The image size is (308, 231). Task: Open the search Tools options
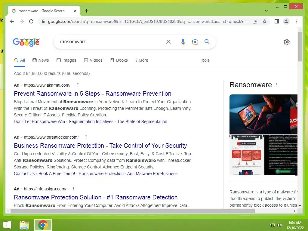[x=205, y=60]
